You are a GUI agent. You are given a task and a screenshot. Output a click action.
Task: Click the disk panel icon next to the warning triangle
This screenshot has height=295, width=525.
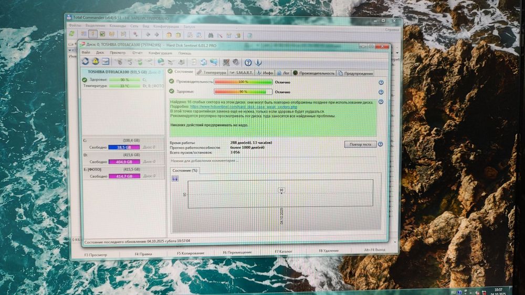point(106,61)
